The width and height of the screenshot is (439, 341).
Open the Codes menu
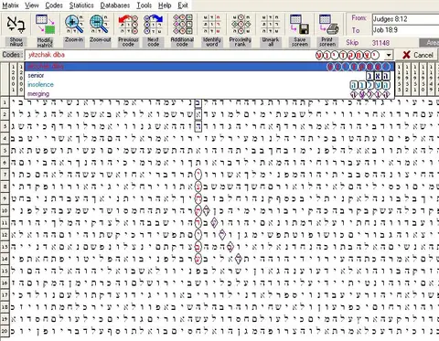tap(54, 5)
